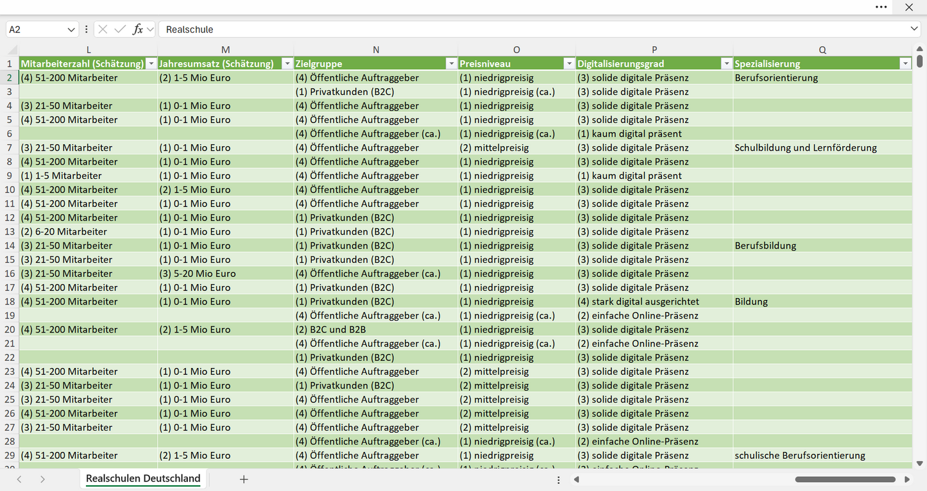Click the formula bar cancel X icon
Screen dimensions: 927x491
(103, 29)
